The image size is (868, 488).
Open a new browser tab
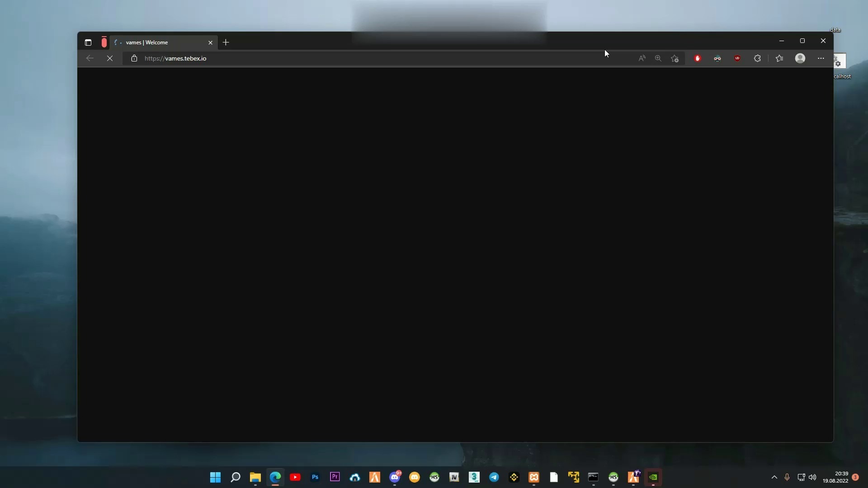226,42
